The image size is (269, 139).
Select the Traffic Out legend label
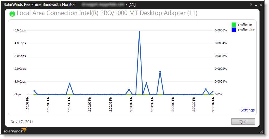(x=246, y=30)
